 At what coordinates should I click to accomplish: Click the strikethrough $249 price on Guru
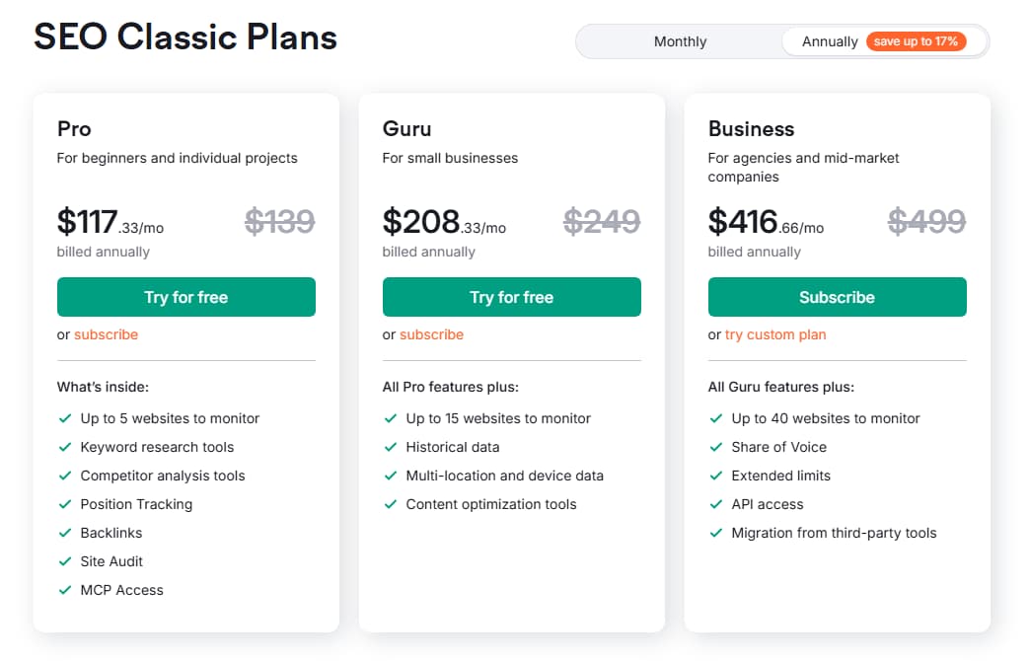(604, 224)
